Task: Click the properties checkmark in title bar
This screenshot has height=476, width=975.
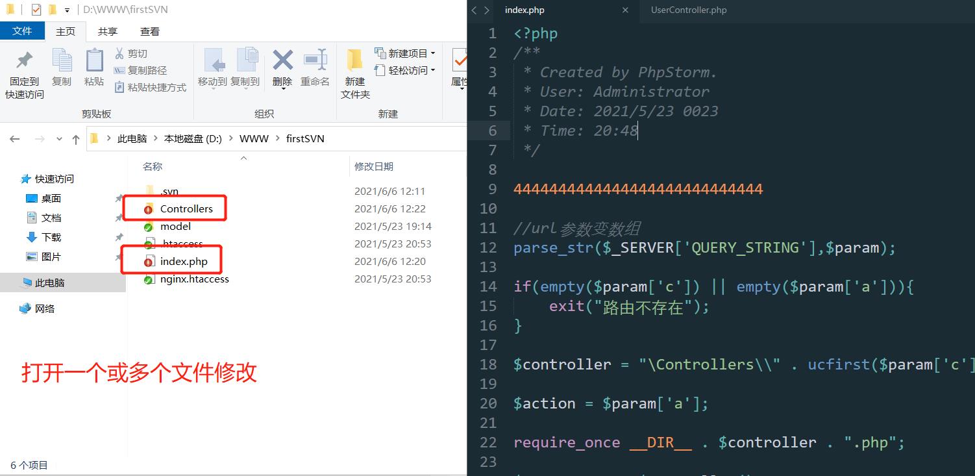Action: 36,10
